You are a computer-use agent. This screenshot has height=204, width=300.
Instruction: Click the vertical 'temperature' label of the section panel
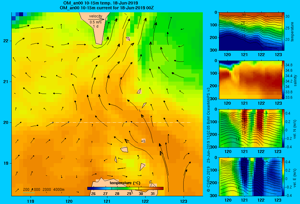tap(292, 31)
